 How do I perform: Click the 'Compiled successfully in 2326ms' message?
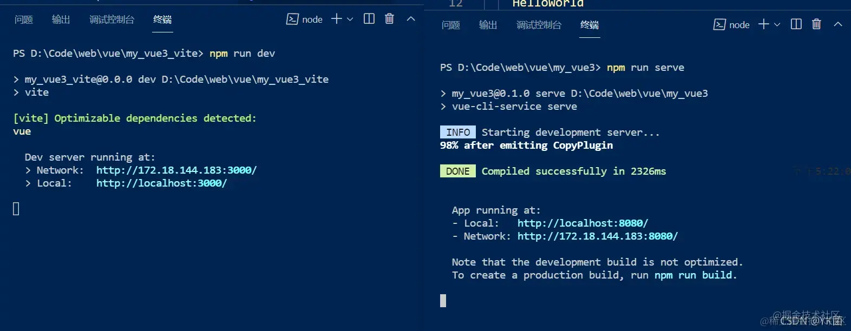(574, 171)
